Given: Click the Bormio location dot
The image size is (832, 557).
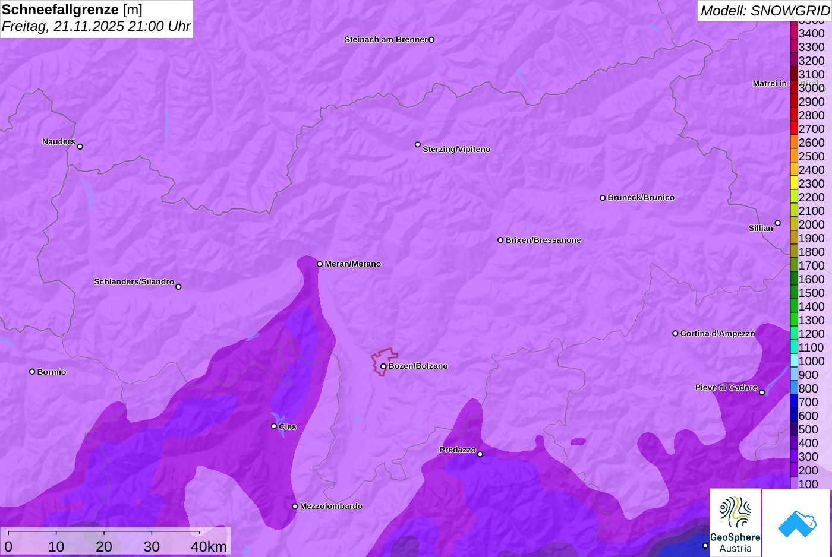Looking at the screenshot, I should 32,372.
